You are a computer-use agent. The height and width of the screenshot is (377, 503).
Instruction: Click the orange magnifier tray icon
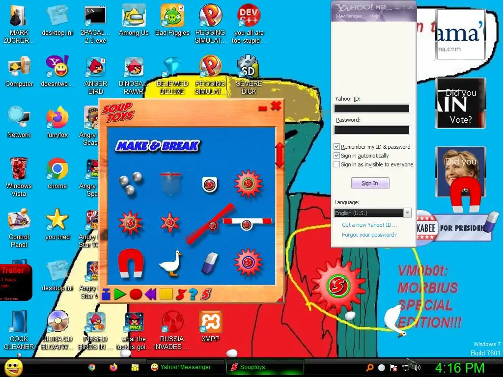369,368
